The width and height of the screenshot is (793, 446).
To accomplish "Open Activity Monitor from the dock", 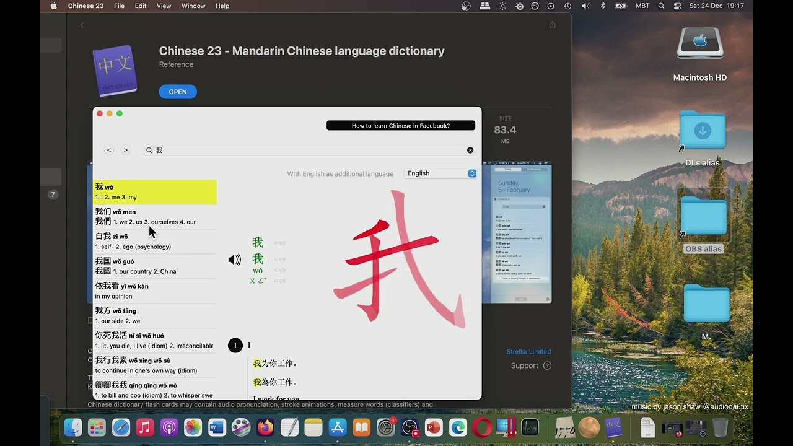I will (530, 427).
